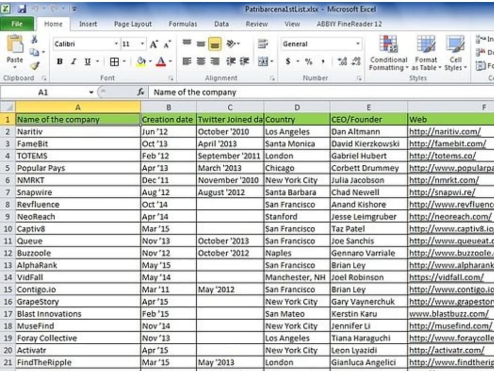Image resolution: width=494 pixels, height=371 pixels.
Task: Open the http://nmrkt.com/ link
Action: 444,180
